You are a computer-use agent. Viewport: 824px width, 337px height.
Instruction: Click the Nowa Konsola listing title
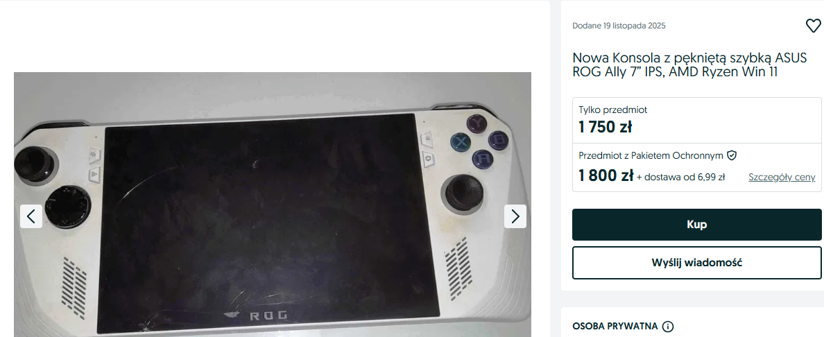tap(689, 64)
